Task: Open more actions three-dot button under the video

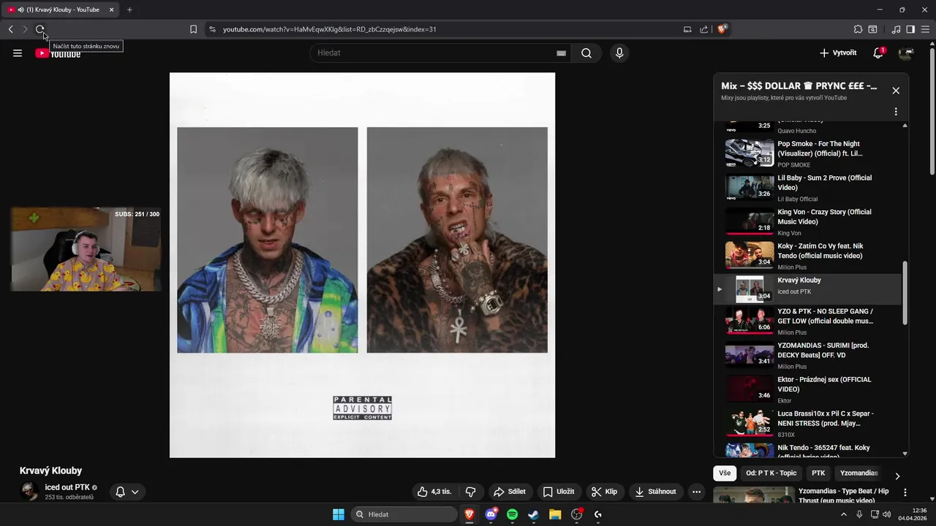Action: point(696,492)
